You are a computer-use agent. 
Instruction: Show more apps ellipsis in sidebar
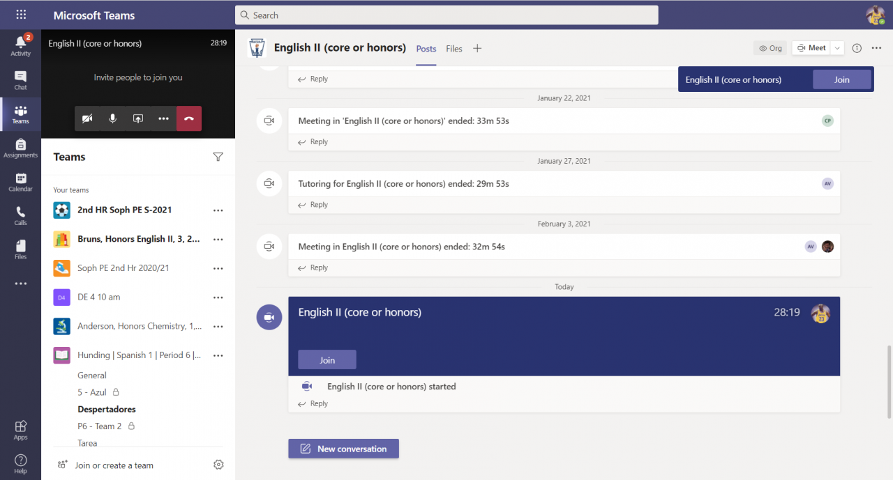20,284
